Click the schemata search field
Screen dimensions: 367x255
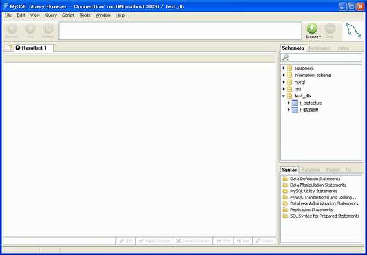(321, 57)
